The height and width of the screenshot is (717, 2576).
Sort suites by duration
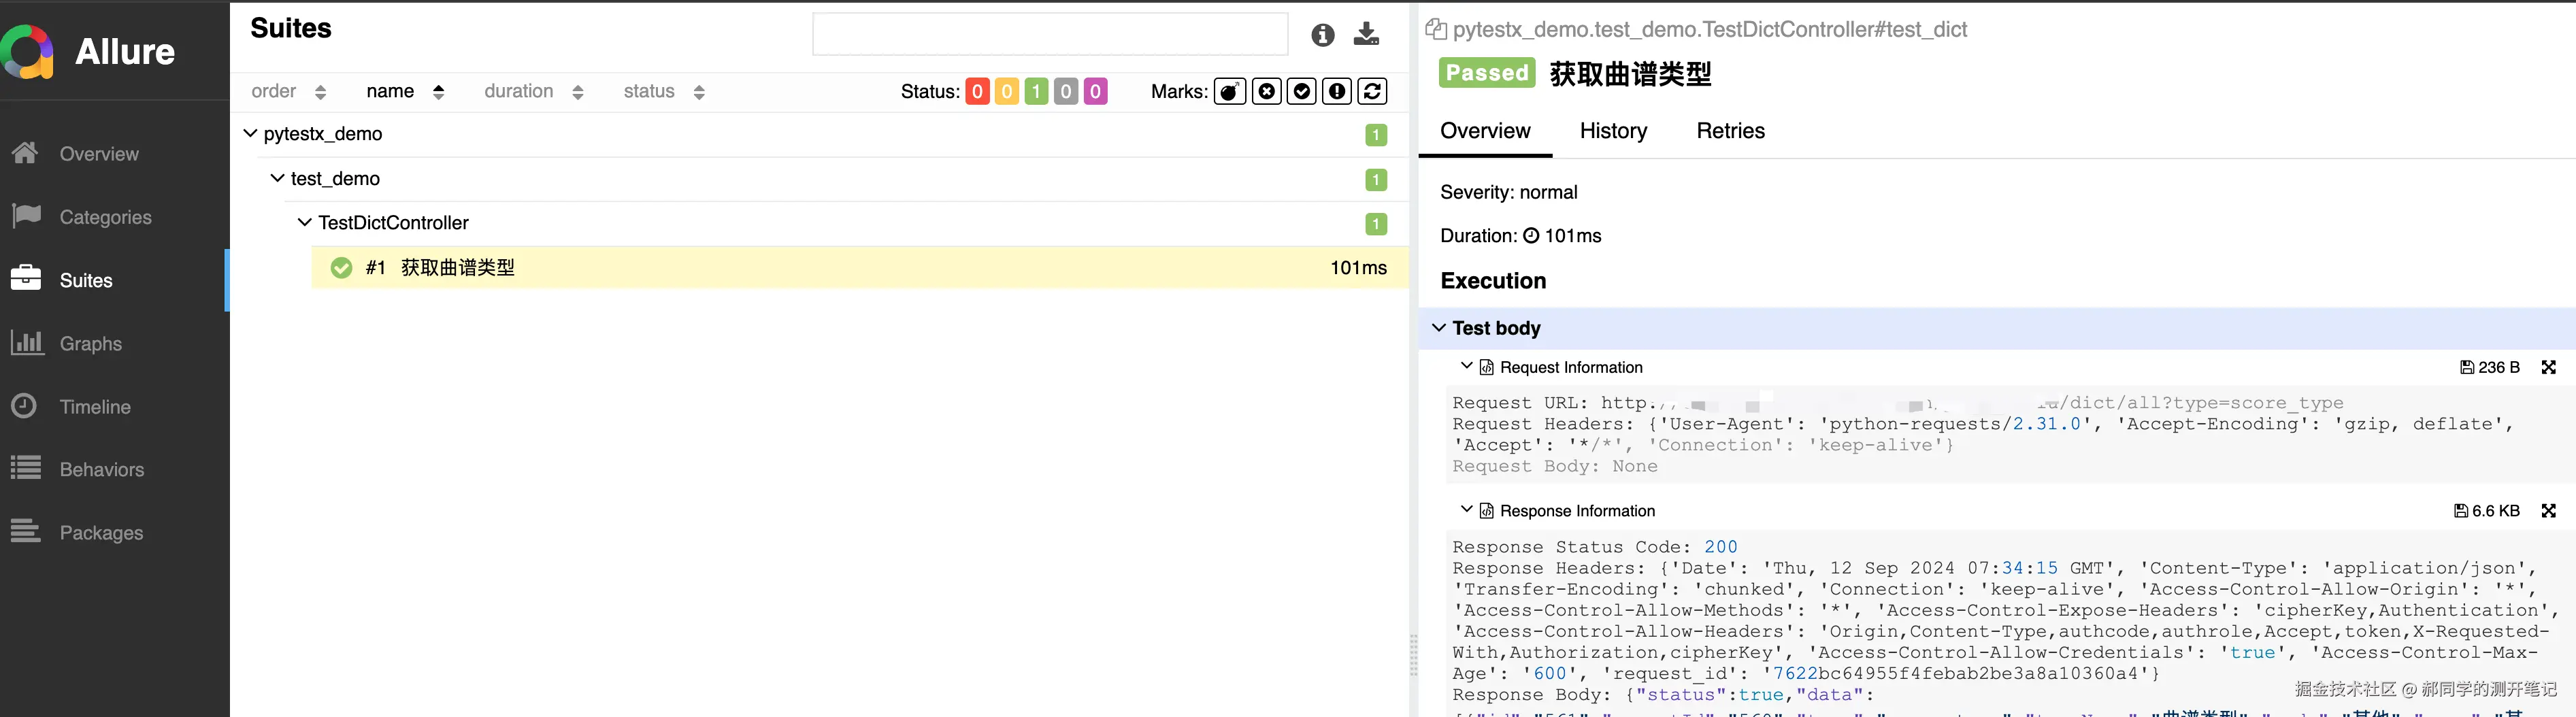(518, 91)
